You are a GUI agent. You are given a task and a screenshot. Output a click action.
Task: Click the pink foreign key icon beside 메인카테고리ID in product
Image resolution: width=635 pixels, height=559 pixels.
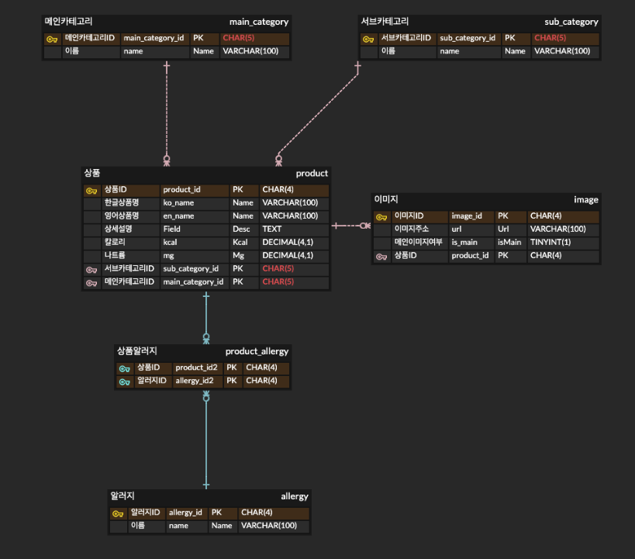pyautogui.click(x=92, y=283)
